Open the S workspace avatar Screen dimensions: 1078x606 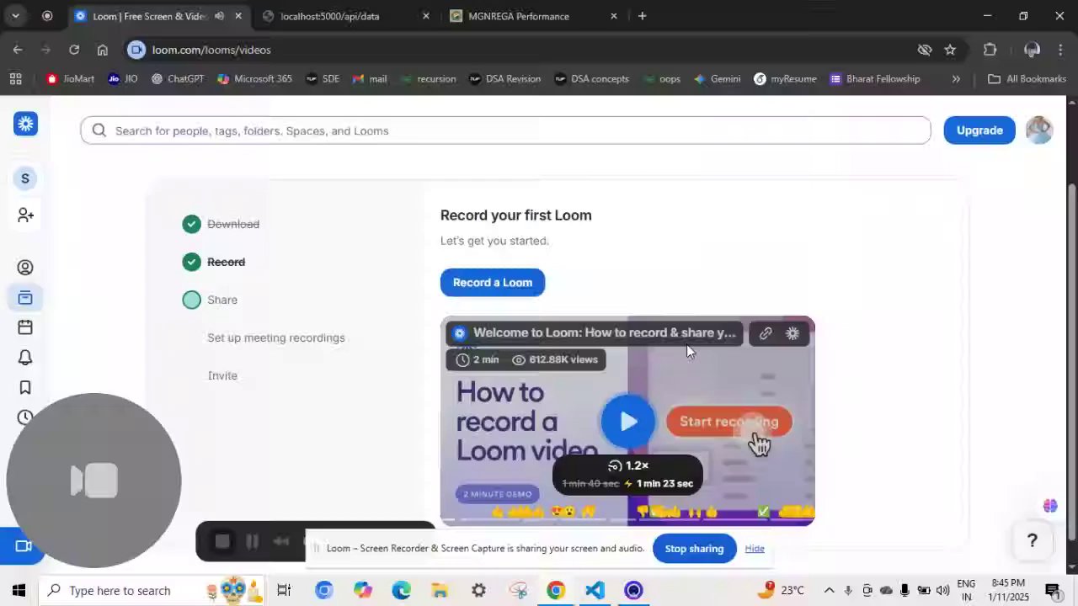click(25, 178)
